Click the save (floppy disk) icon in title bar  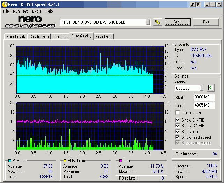(x=198, y=4)
